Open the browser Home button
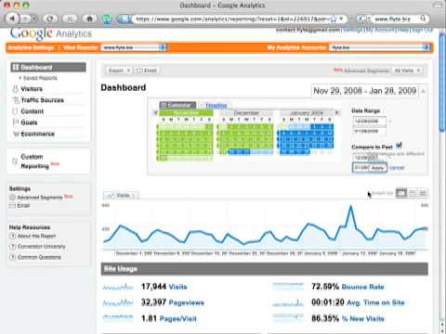The width and height of the screenshot is (446, 334). click(90, 19)
